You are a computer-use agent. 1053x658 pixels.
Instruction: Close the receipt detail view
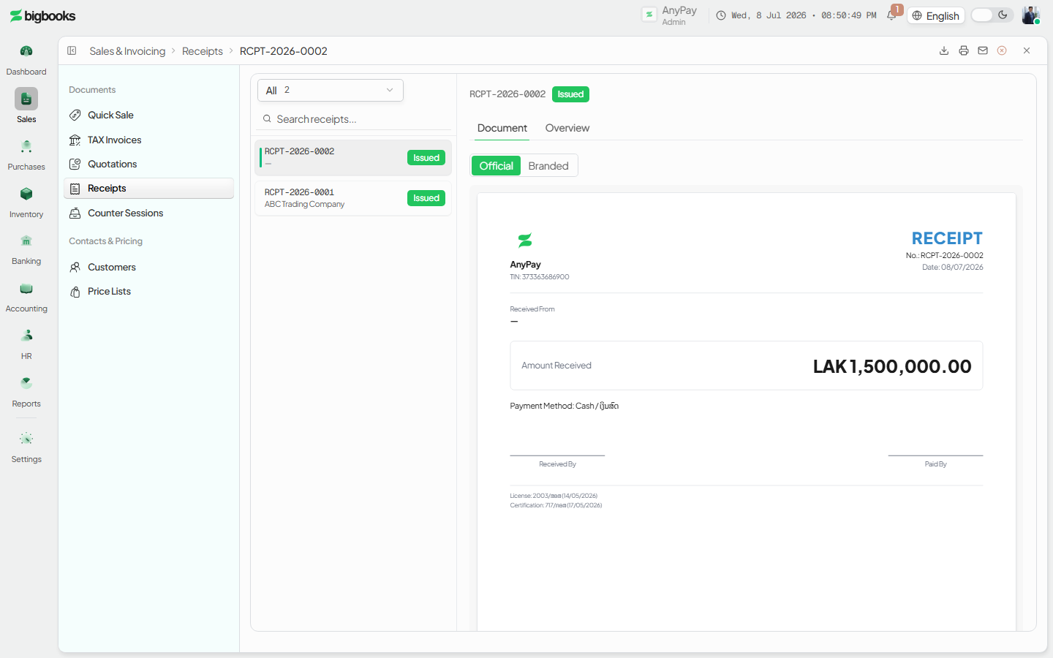pyautogui.click(x=1027, y=50)
